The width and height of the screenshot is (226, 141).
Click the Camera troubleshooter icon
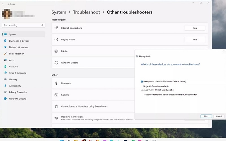coord(56,95)
